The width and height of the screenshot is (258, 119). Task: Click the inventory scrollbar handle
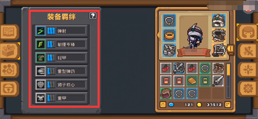coord(228,70)
